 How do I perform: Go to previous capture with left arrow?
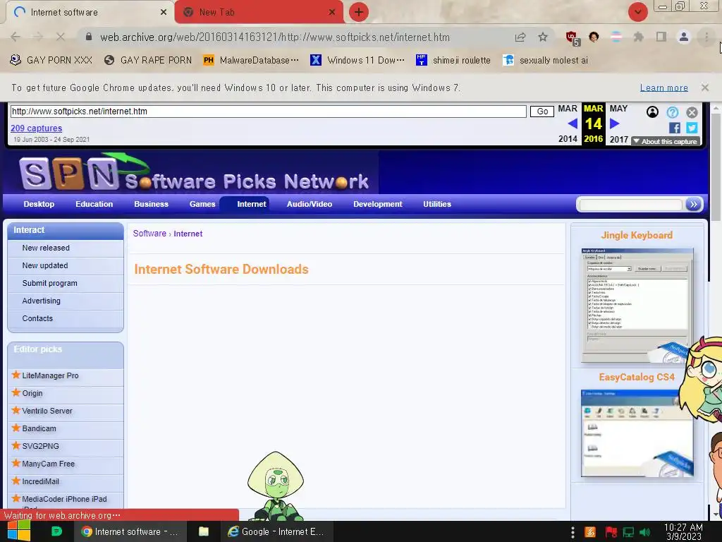(x=573, y=124)
